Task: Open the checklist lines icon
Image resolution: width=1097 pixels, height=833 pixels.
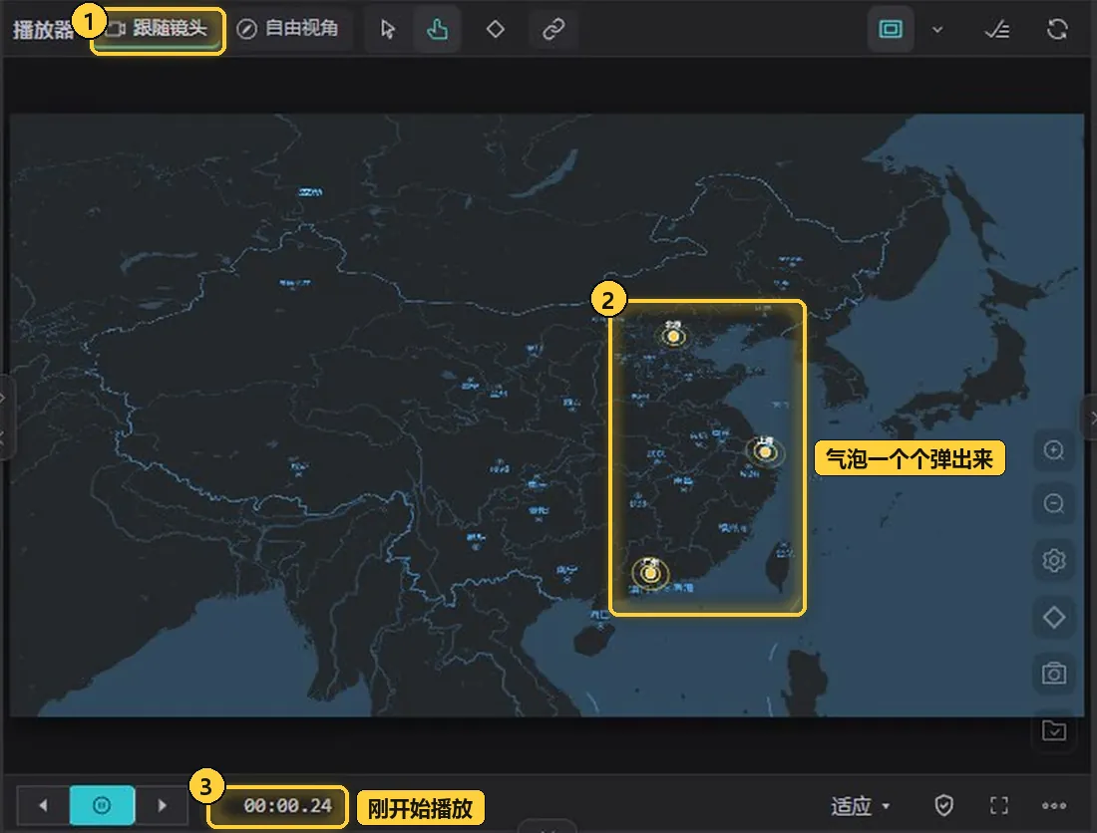Action: [x=997, y=29]
